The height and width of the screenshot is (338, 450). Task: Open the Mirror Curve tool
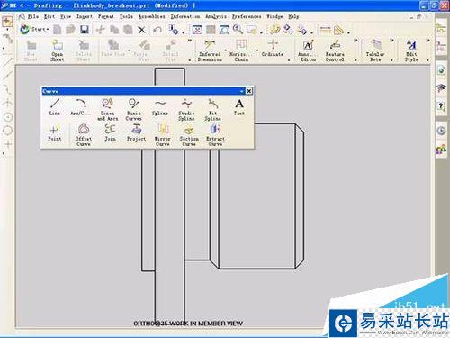[x=163, y=135]
